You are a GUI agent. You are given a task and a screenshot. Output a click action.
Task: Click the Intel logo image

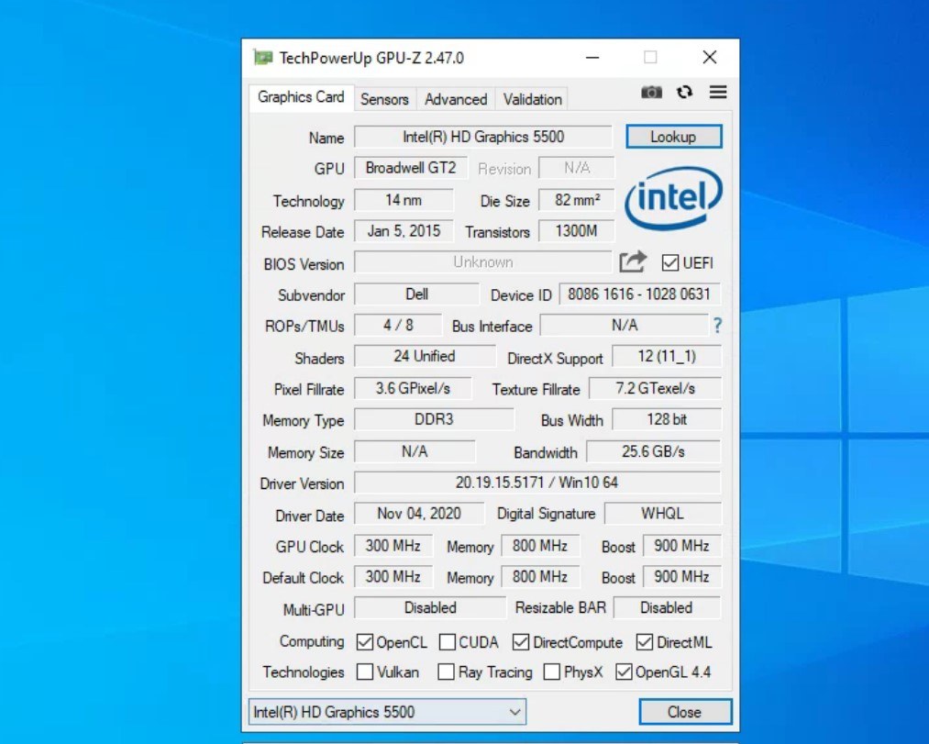[673, 198]
